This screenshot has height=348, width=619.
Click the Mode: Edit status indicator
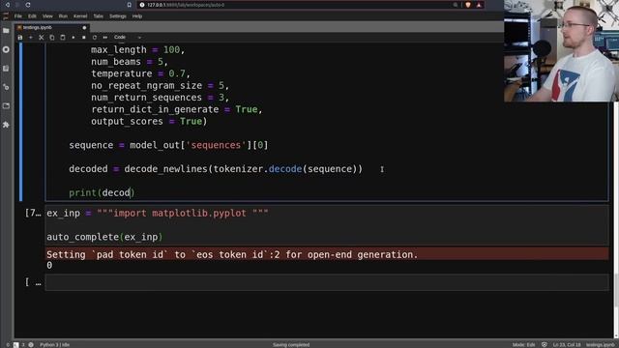point(524,344)
